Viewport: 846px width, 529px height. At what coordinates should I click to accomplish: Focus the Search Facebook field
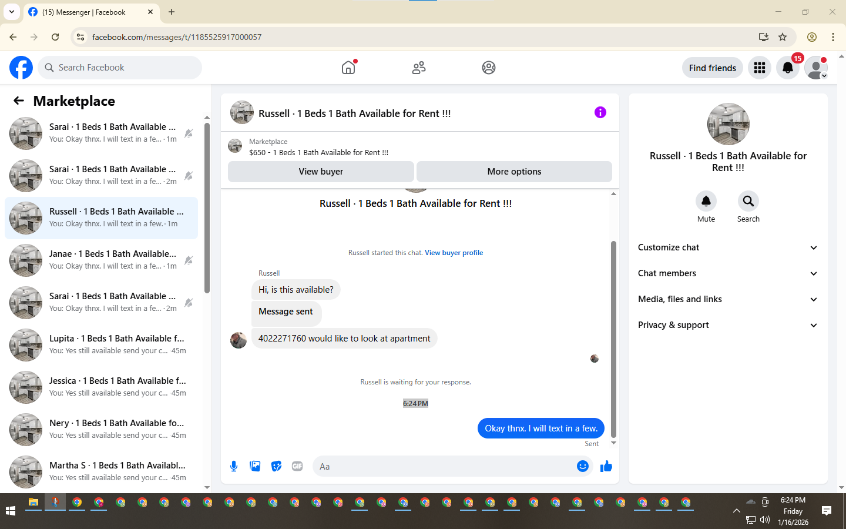point(120,68)
